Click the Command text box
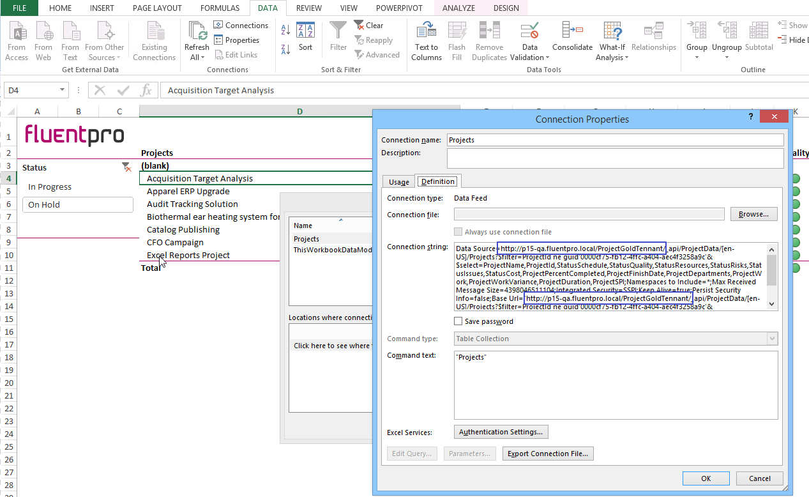The width and height of the screenshot is (809, 497). coord(616,385)
